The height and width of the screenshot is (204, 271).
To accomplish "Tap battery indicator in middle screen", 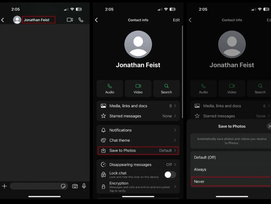I will point(173,9).
